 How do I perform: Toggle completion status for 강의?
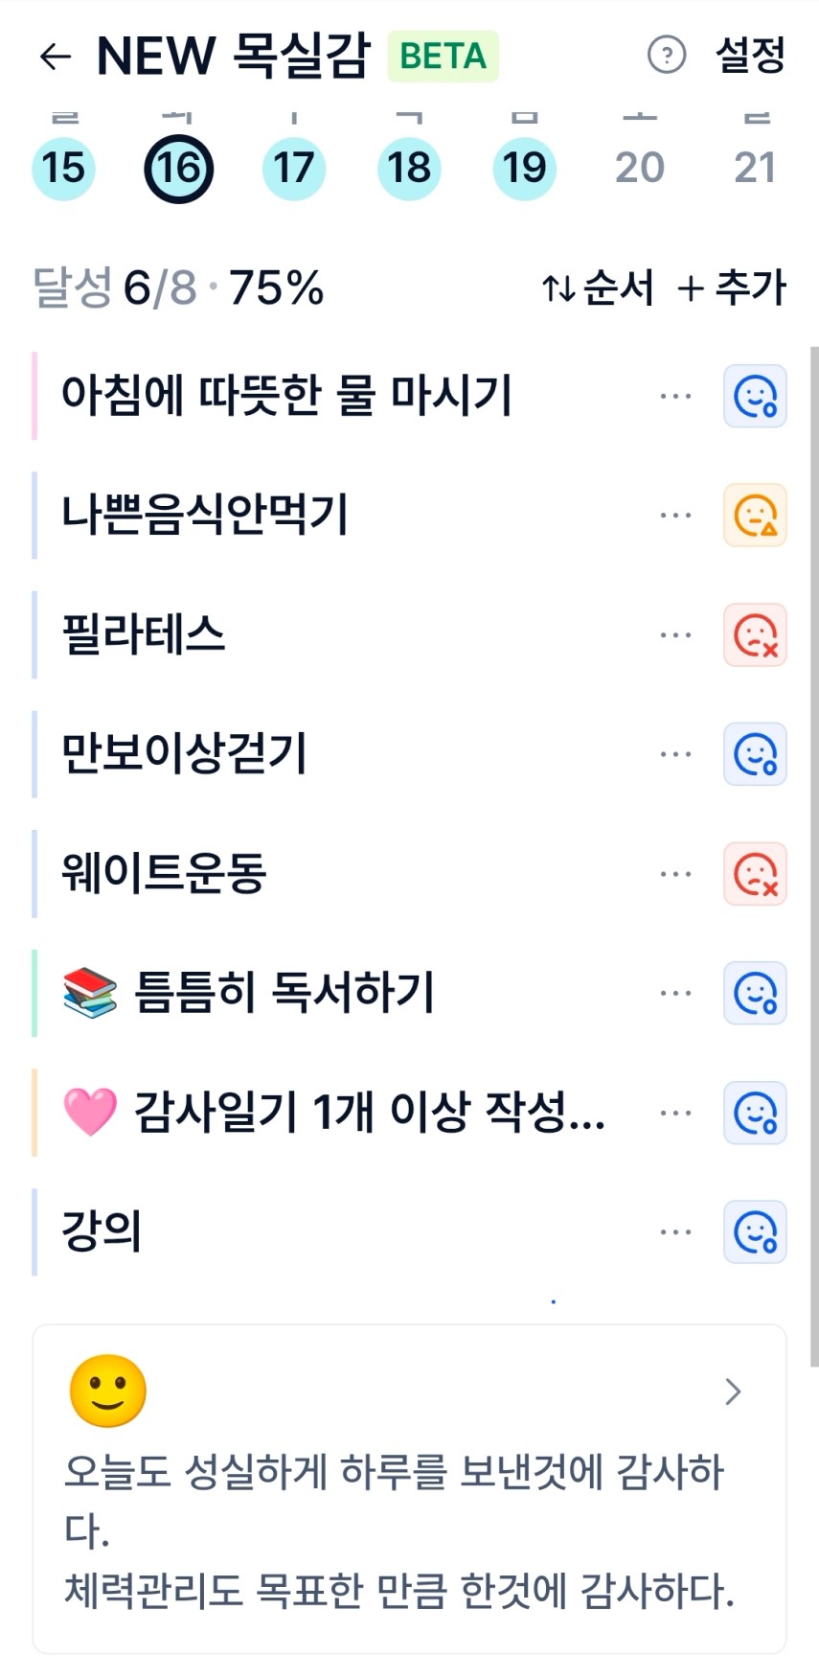pyautogui.click(x=755, y=1232)
